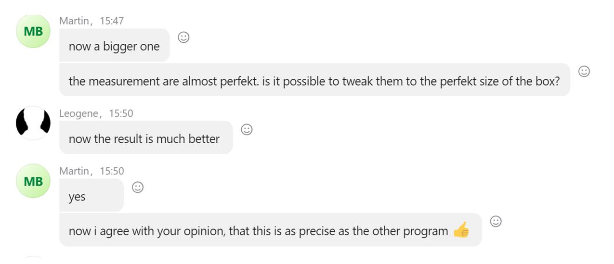Click the thumbs up emoji in message

point(461,230)
